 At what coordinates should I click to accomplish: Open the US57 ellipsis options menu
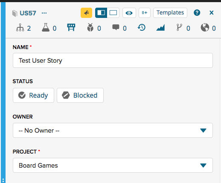pos(44,13)
